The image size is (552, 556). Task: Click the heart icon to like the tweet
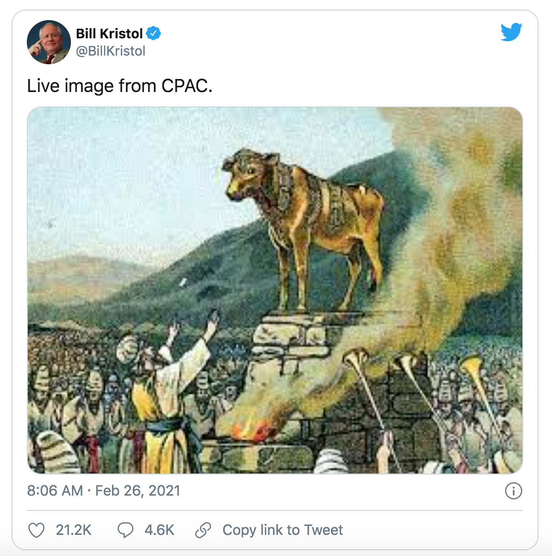coord(37,530)
